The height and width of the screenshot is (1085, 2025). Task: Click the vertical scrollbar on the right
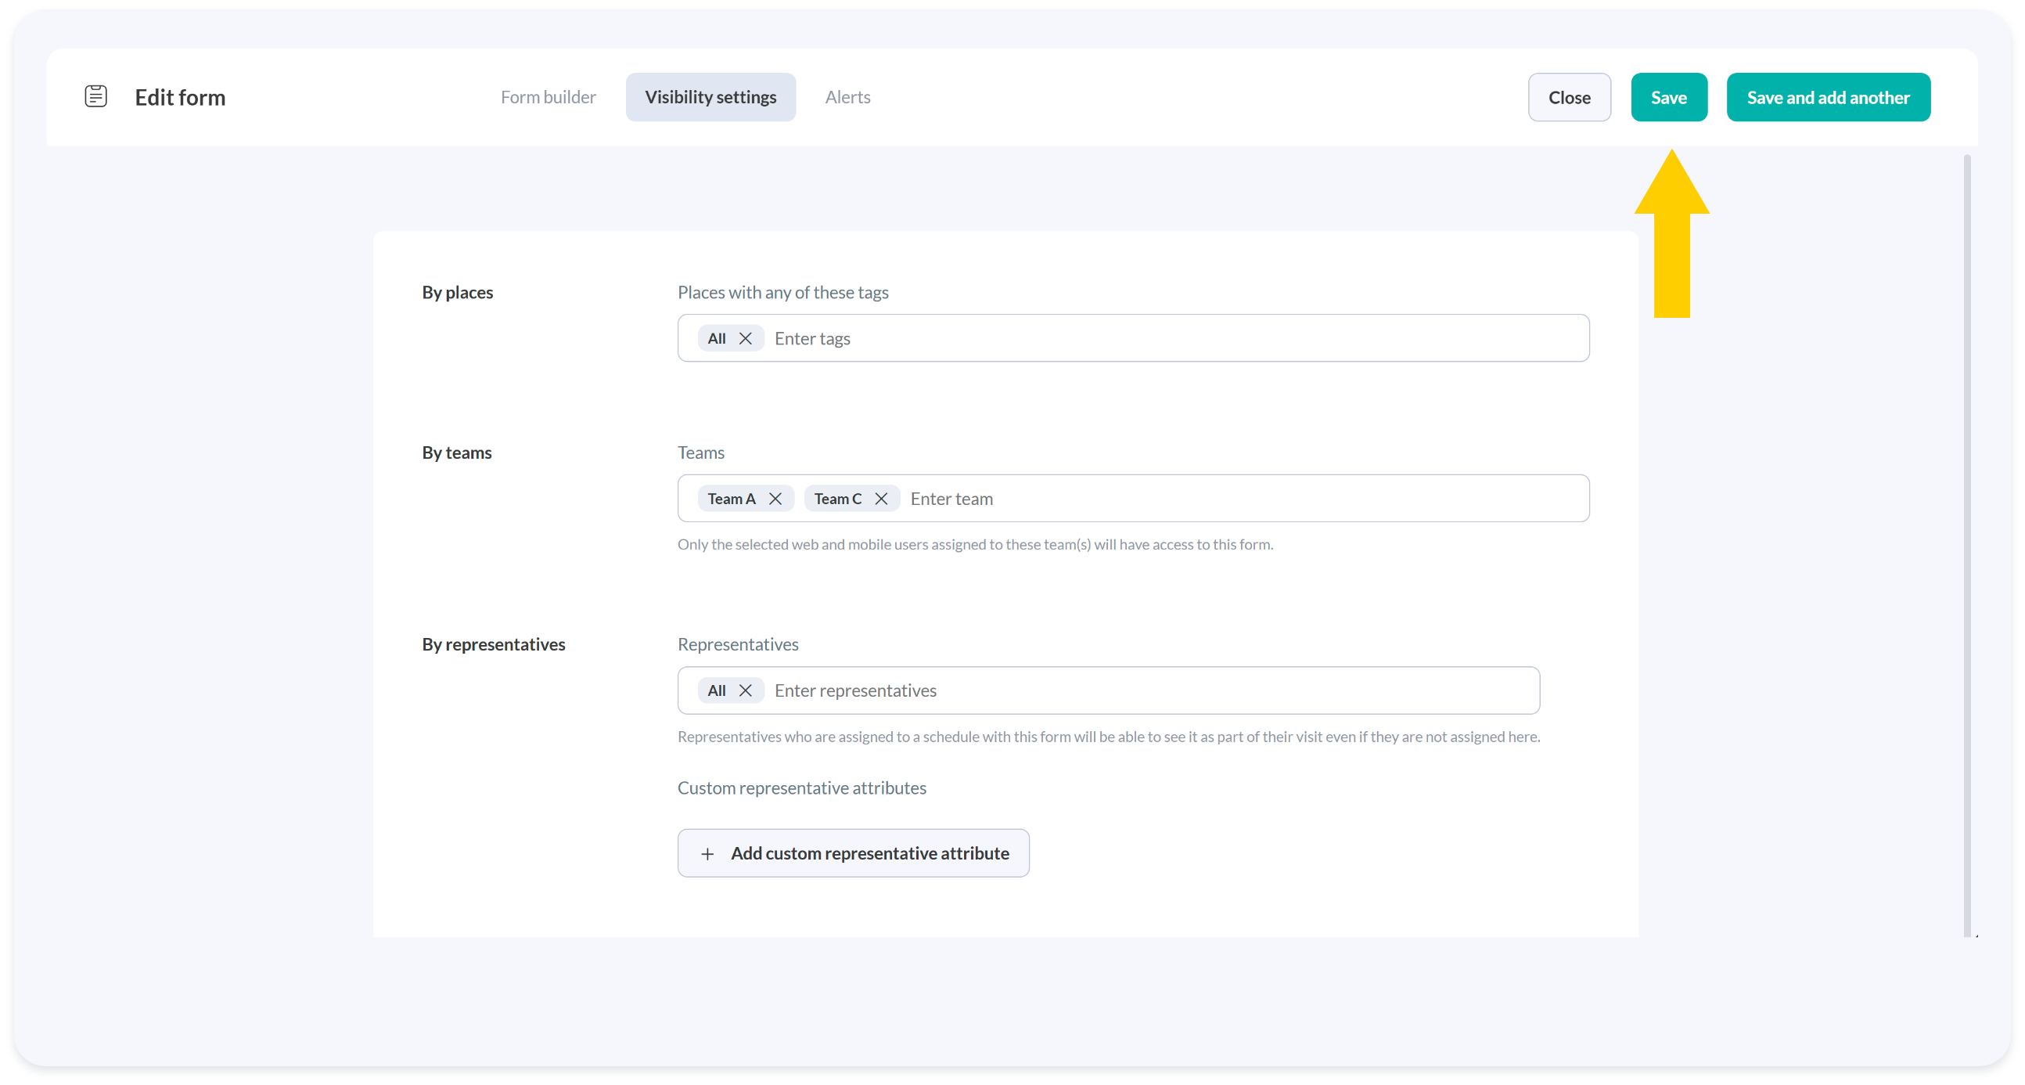point(1967,542)
